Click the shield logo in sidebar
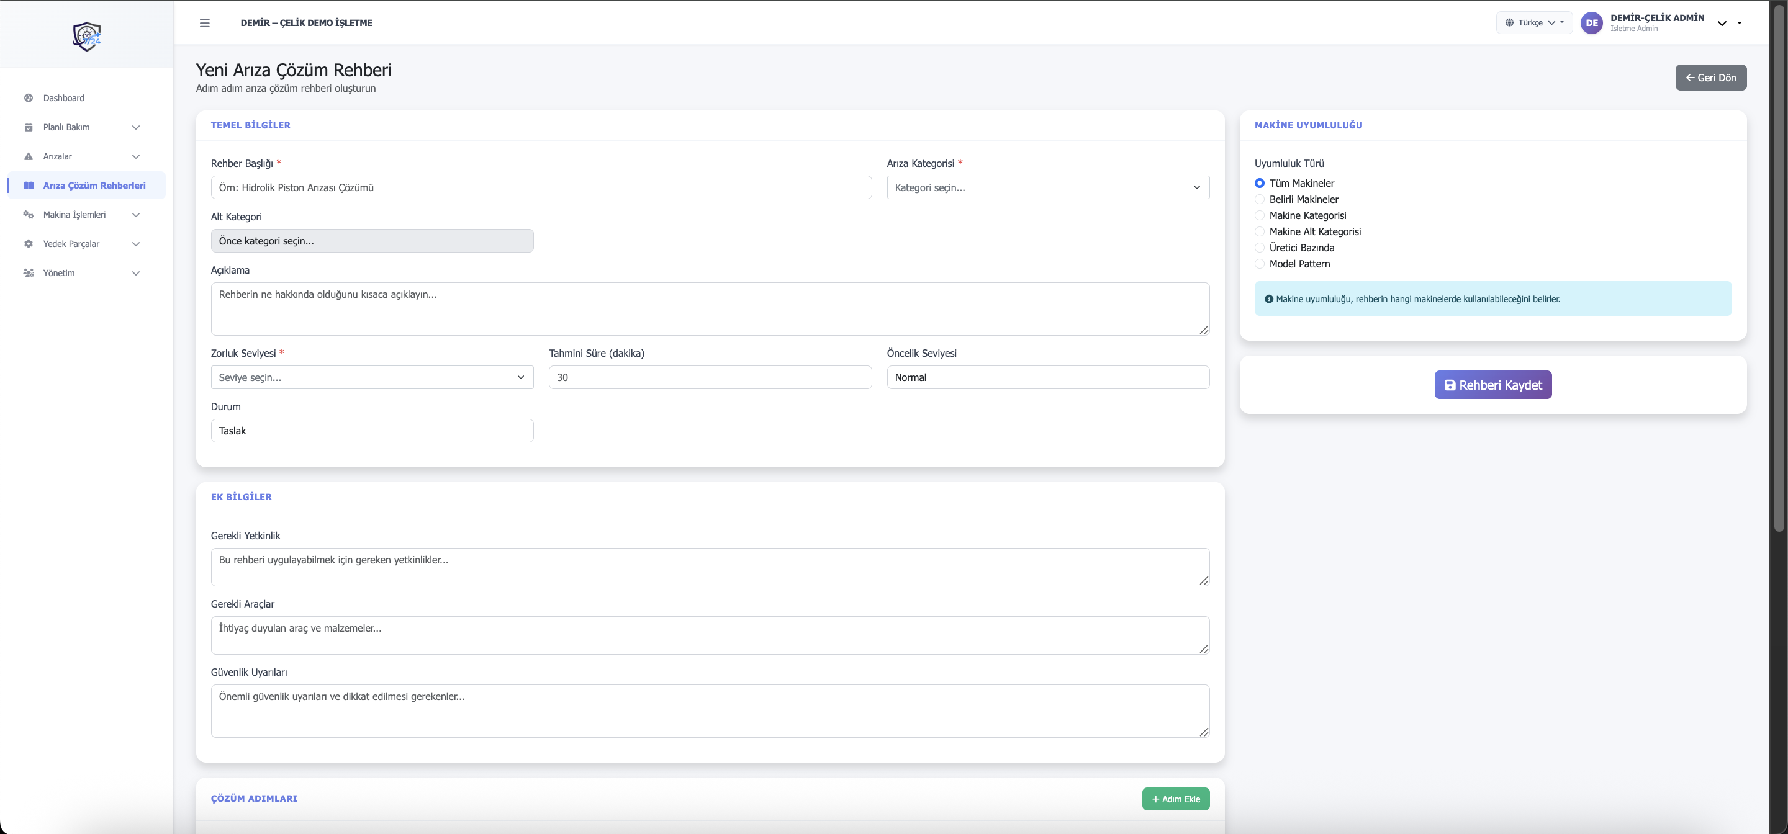This screenshot has width=1788, height=834. point(87,36)
